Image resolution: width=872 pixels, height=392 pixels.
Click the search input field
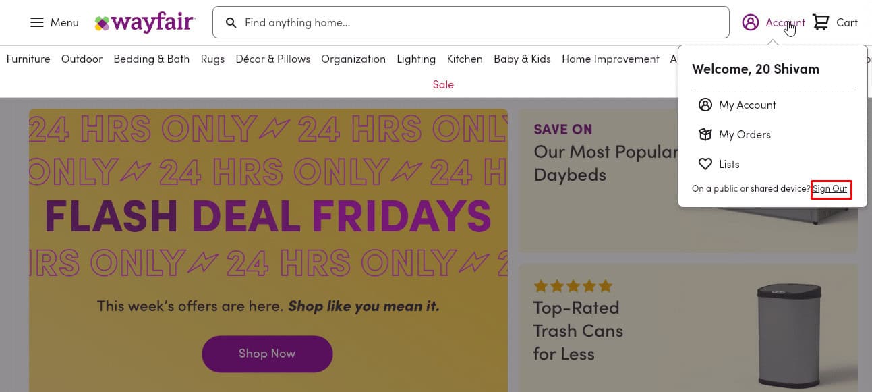[471, 22]
